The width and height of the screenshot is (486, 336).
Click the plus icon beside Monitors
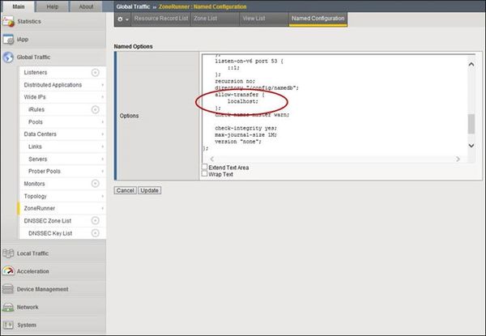(95, 184)
